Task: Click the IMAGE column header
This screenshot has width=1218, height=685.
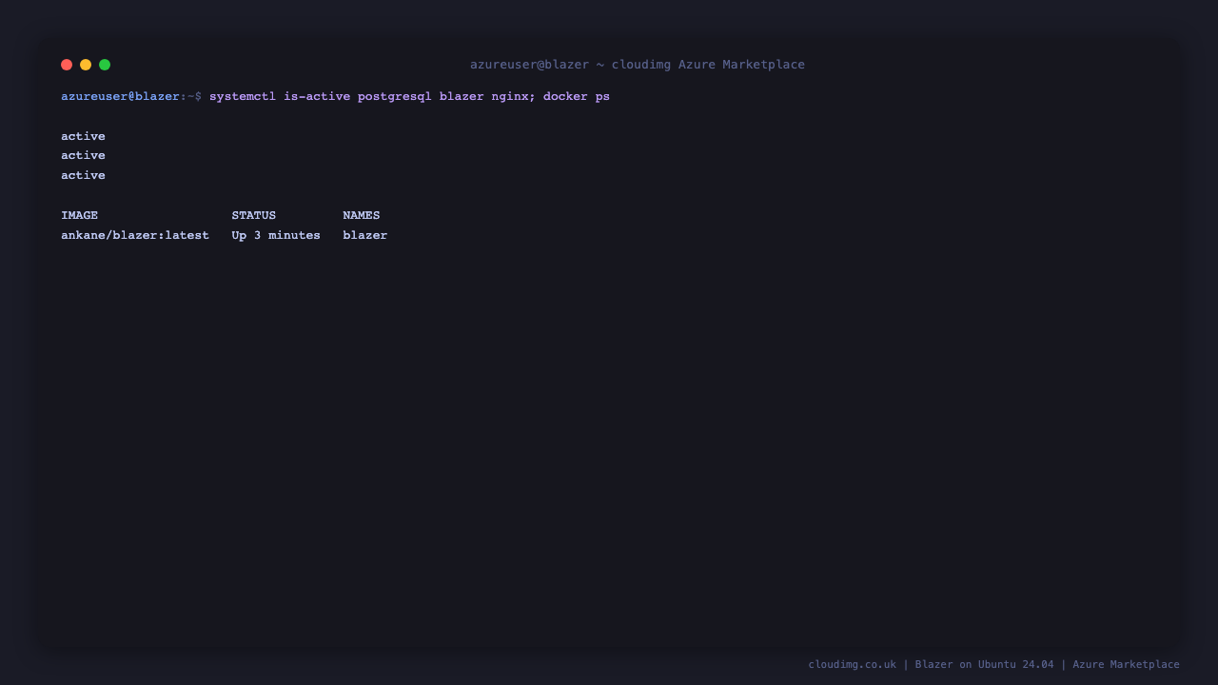Action: click(79, 215)
